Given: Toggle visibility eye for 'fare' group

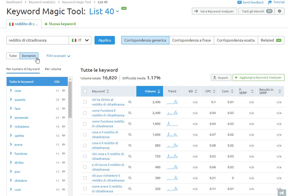Looking at the screenshot, I should pyautogui.click(x=64, y=108).
